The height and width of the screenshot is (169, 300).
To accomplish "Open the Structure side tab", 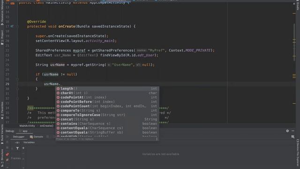I will (x=2, y=158).
